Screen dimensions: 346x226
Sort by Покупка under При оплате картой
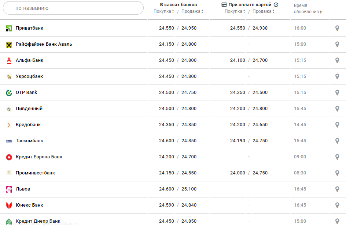coord(235,11)
